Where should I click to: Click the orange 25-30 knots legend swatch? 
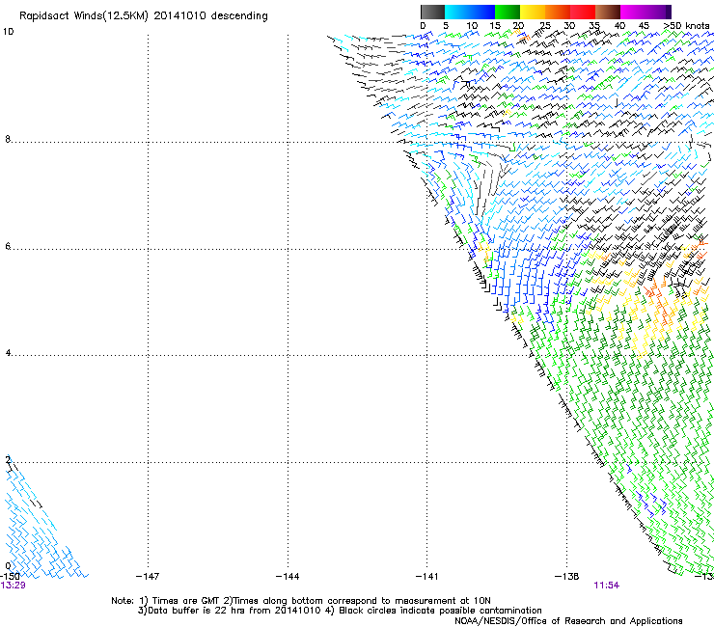tap(558, 13)
